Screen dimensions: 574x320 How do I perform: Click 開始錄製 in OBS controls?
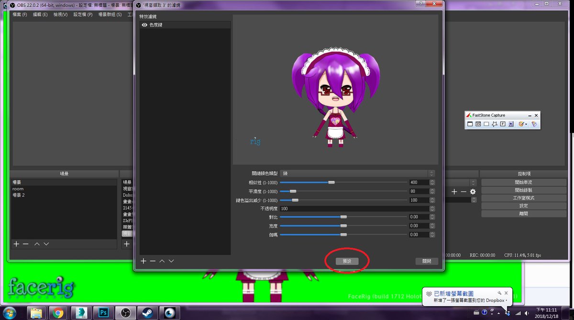pyautogui.click(x=523, y=190)
